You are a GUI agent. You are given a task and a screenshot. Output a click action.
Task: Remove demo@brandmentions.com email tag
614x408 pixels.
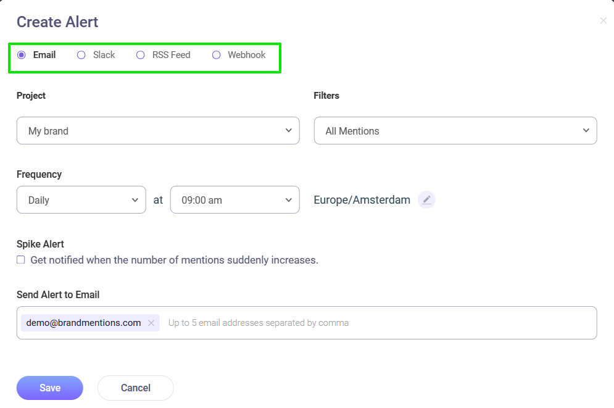click(151, 323)
